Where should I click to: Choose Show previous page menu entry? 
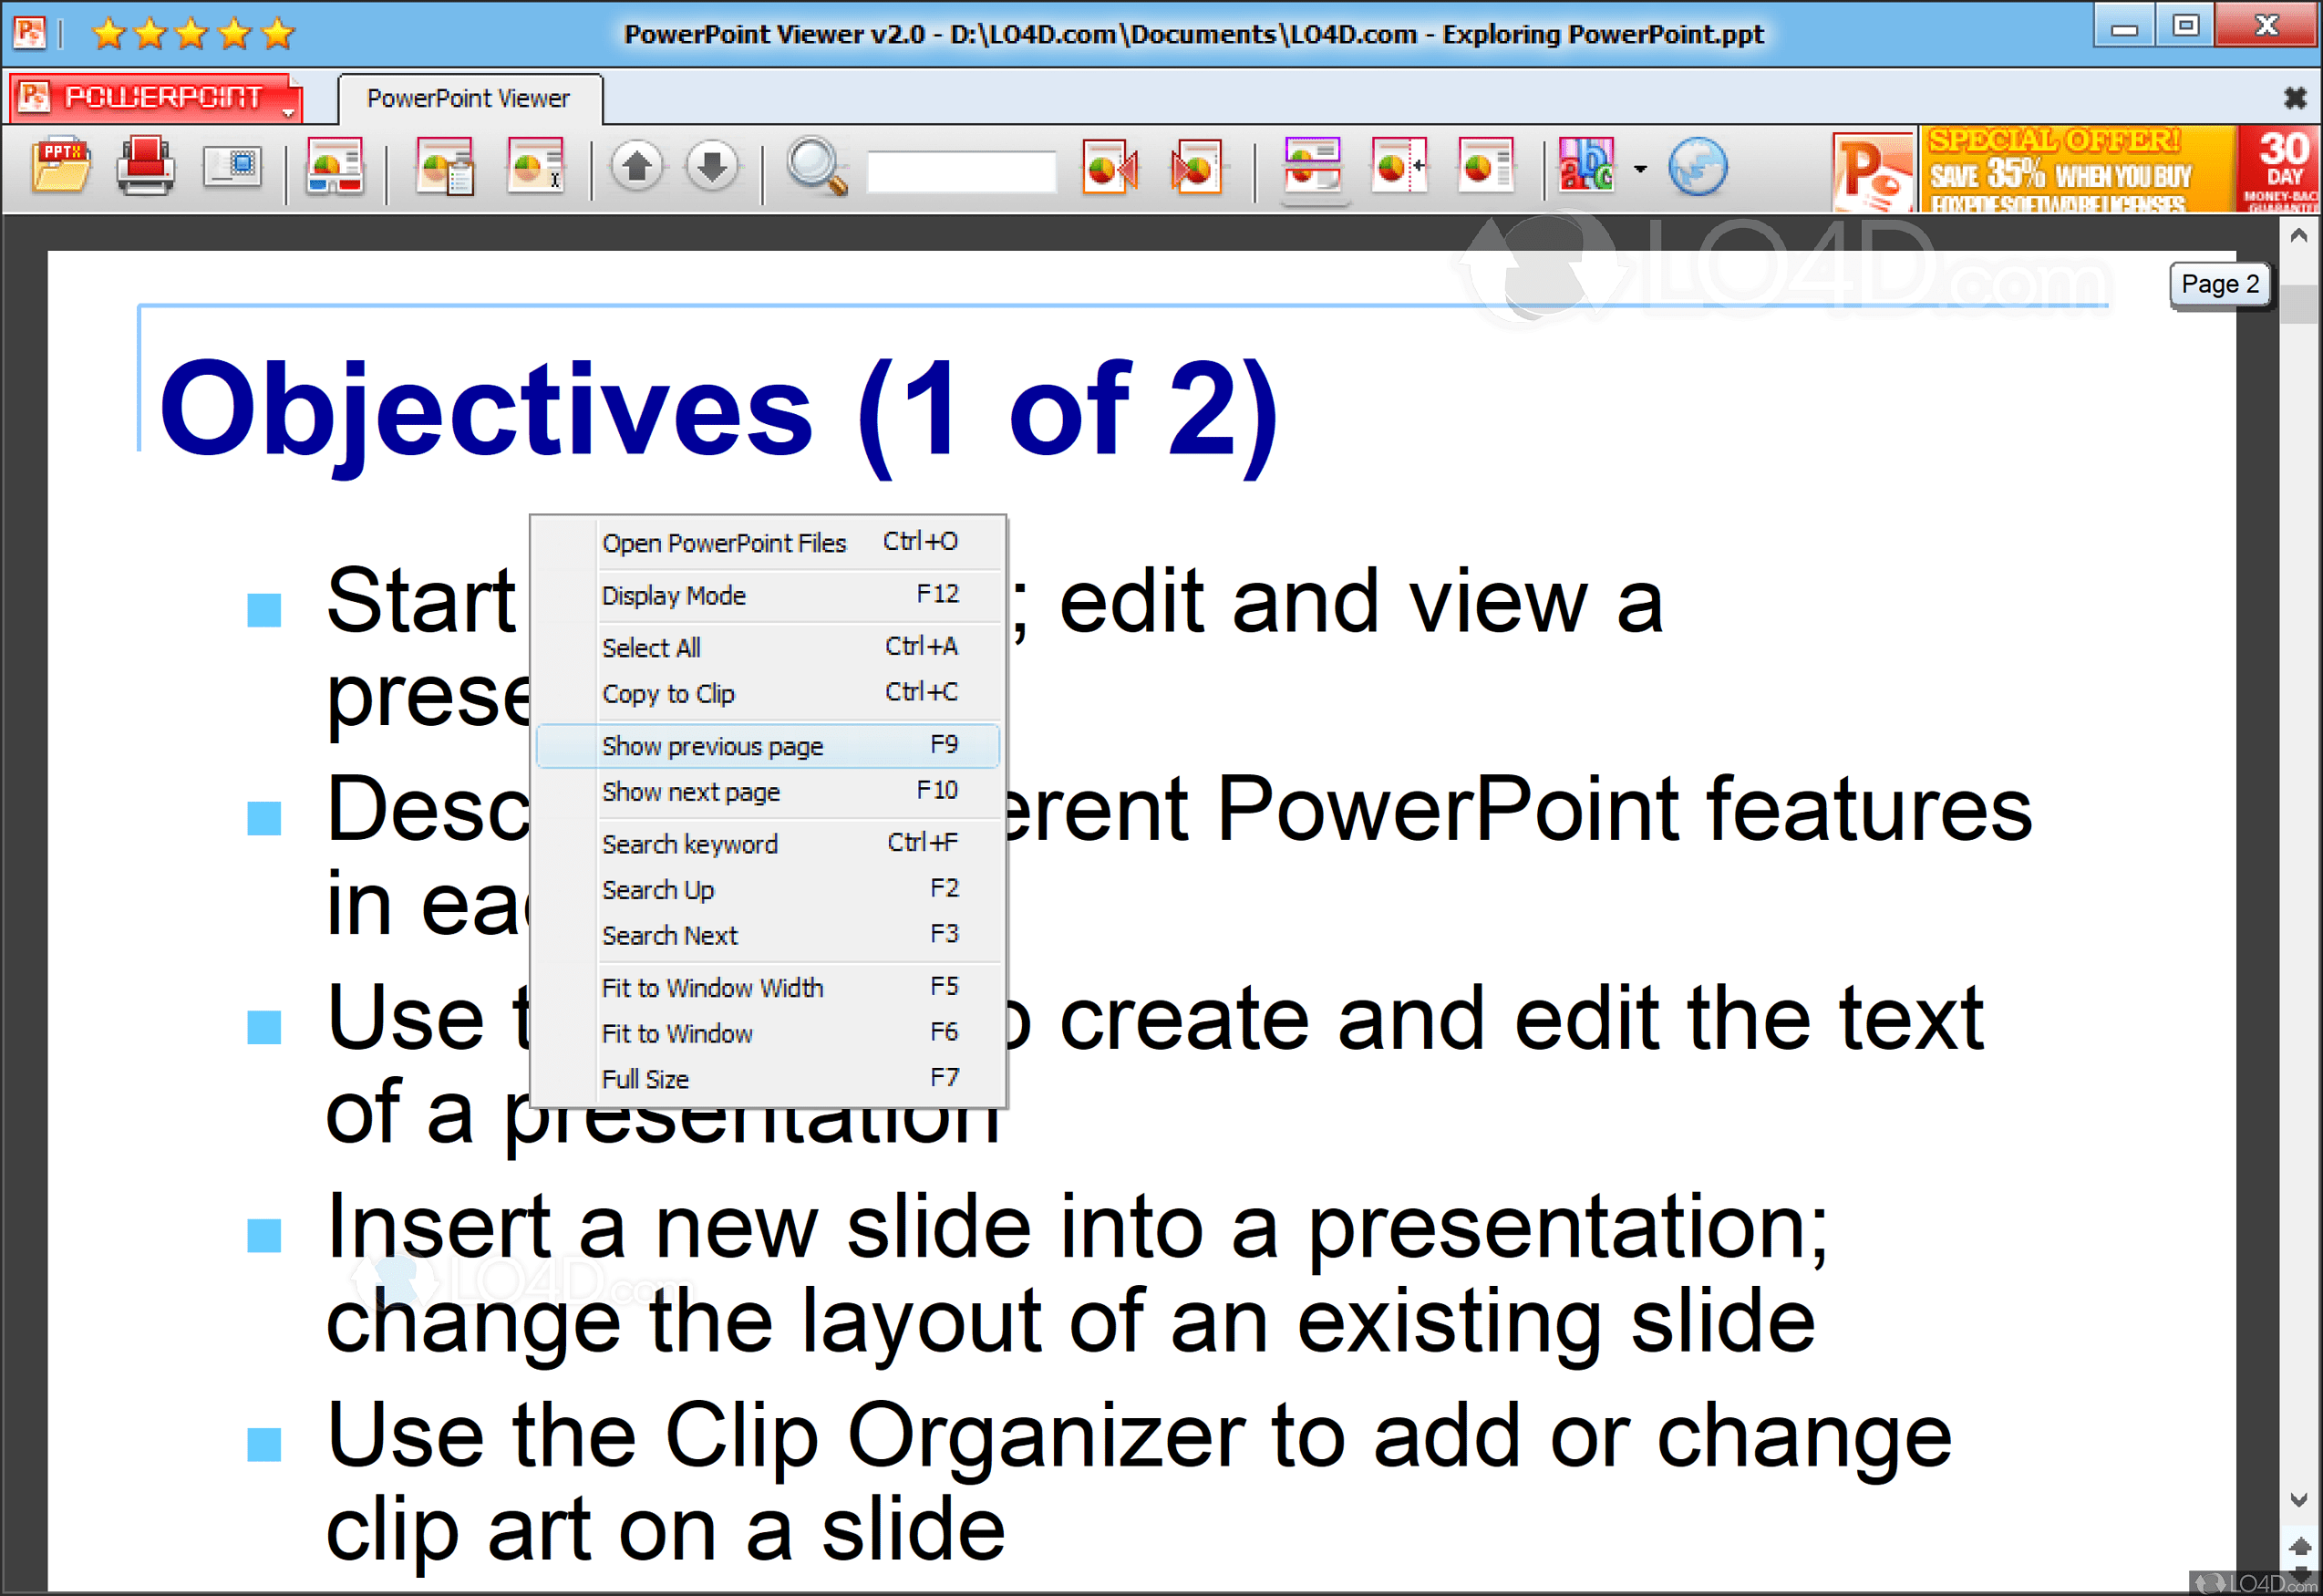coord(768,746)
